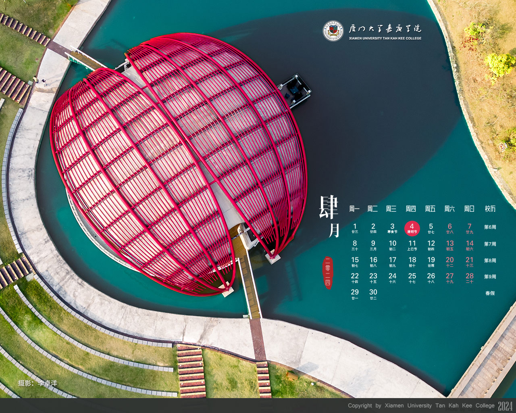Click the 摄影：李卓洋 photographer credit
Image resolution: width=516 pixels, height=413 pixels.
point(37,383)
